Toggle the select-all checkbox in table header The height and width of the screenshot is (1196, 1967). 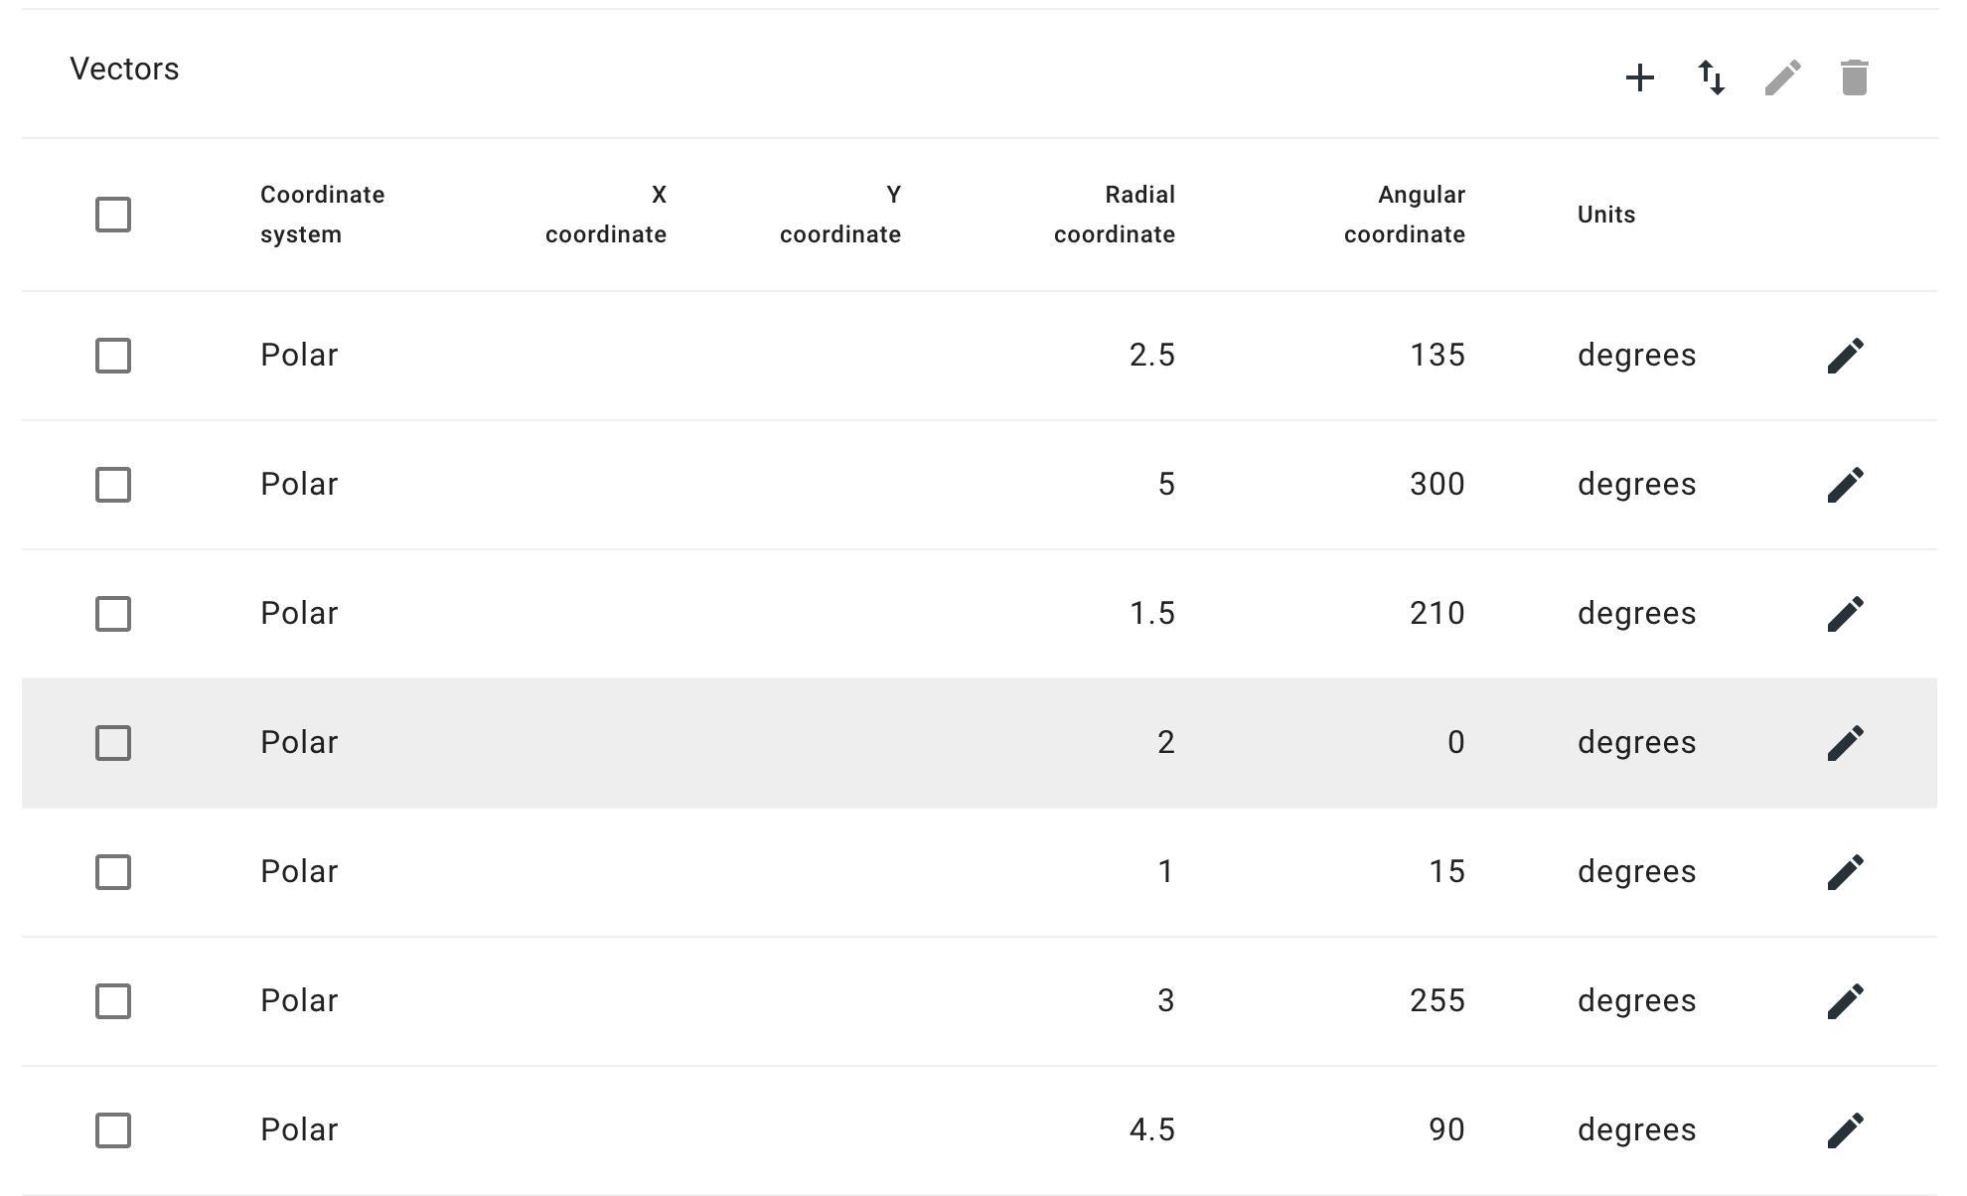113,215
